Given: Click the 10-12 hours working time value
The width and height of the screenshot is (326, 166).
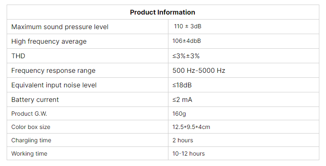Looking at the screenshot, I should (188, 154).
